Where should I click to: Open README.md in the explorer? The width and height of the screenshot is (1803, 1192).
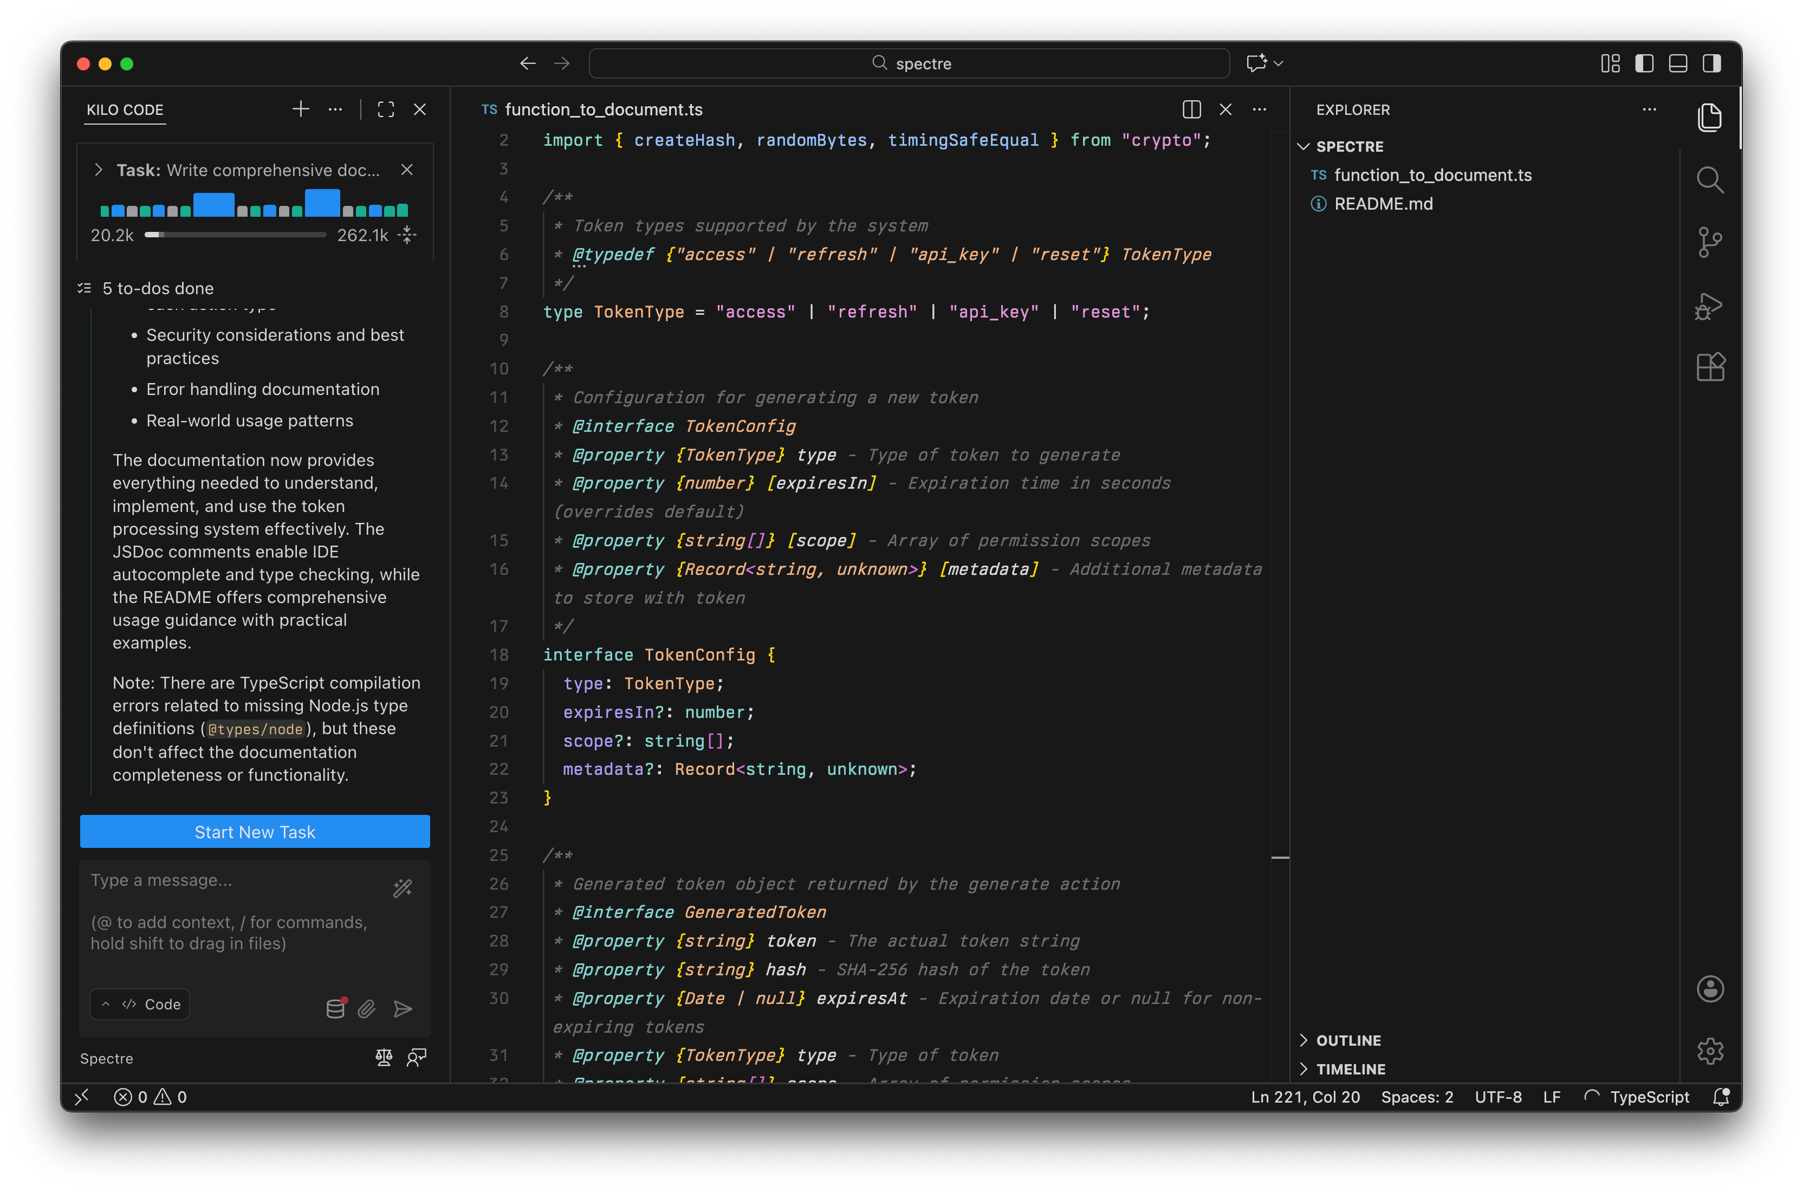click(x=1383, y=204)
